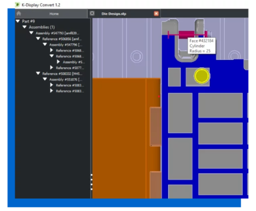
Task: Select the last Reference #5083 item
Action: (70, 91)
